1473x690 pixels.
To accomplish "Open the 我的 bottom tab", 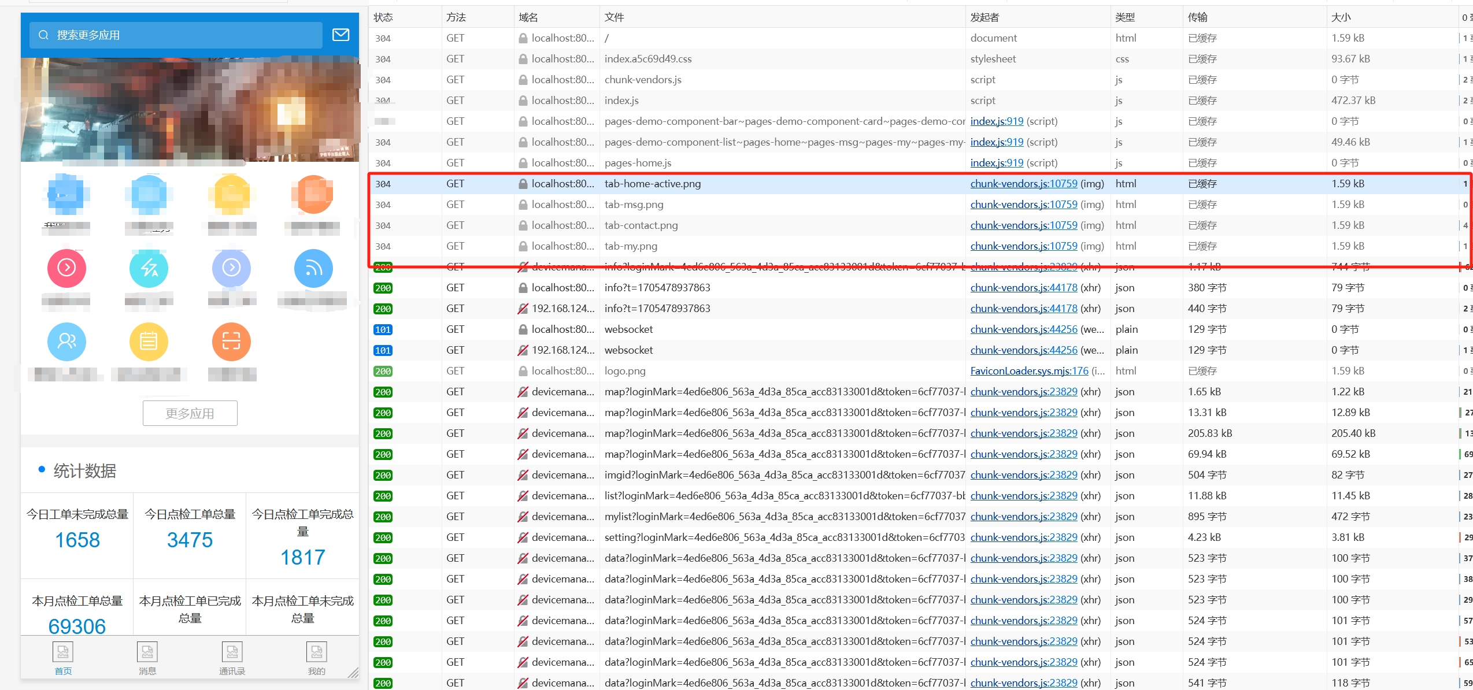I will pos(316,658).
